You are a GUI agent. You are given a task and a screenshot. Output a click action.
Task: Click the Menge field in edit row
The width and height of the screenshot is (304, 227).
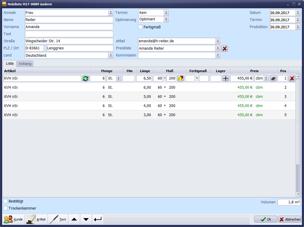click(98, 78)
